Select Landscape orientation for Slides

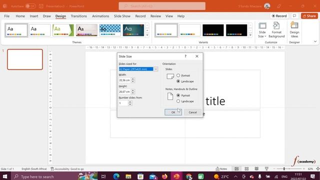(x=178, y=81)
